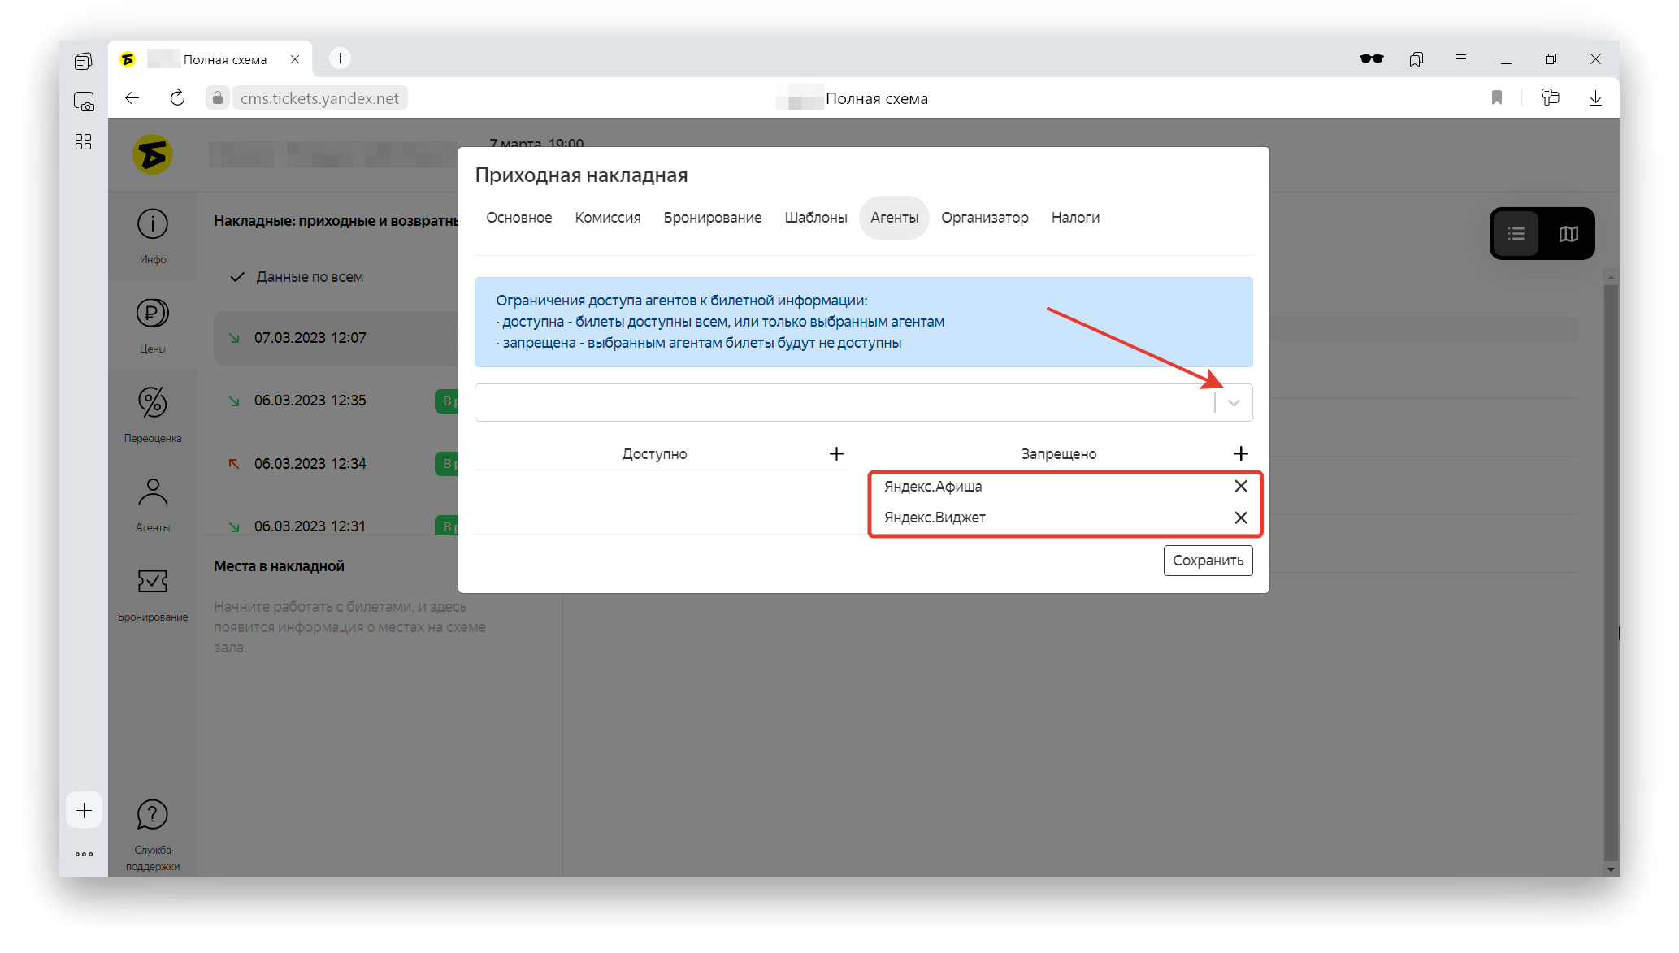Open browser bookmarks collections icon
Viewport: 1679px width, 953px height.
click(x=1416, y=59)
